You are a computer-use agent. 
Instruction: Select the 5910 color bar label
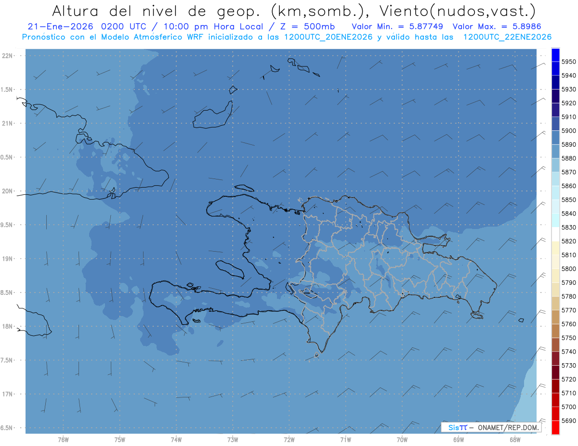pyautogui.click(x=568, y=117)
